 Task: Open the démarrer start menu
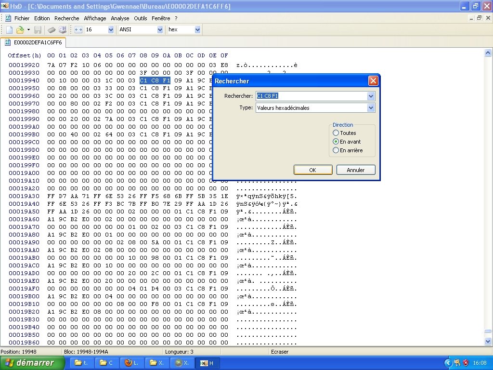tap(32, 363)
